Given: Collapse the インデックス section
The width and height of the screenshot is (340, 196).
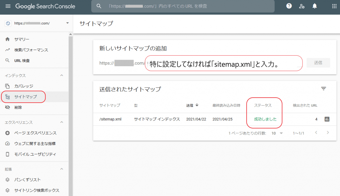Looking at the screenshot, I should [x=61, y=75].
